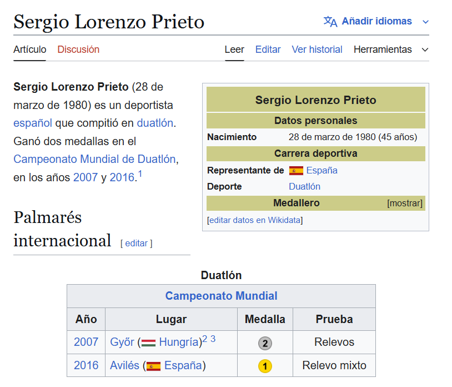This screenshot has width=452, height=387.
Task: Open the Győr link
Action: (x=122, y=343)
